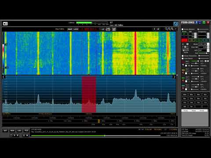
Task: Seek using the green playback progress bar
Action: tap(96, 136)
